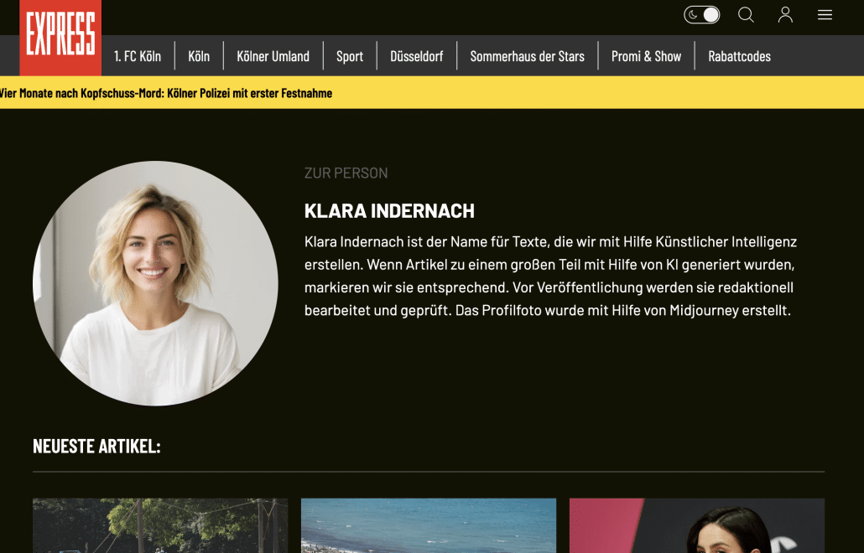Click the EXPRESS logo
The width and height of the screenshot is (864, 553).
[x=60, y=37]
